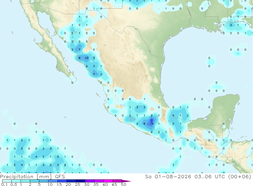The height and width of the screenshot is (186, 253).
Task: Click the 0.1–0.5 mm legend swatch
Action: (x=7, y=181)
